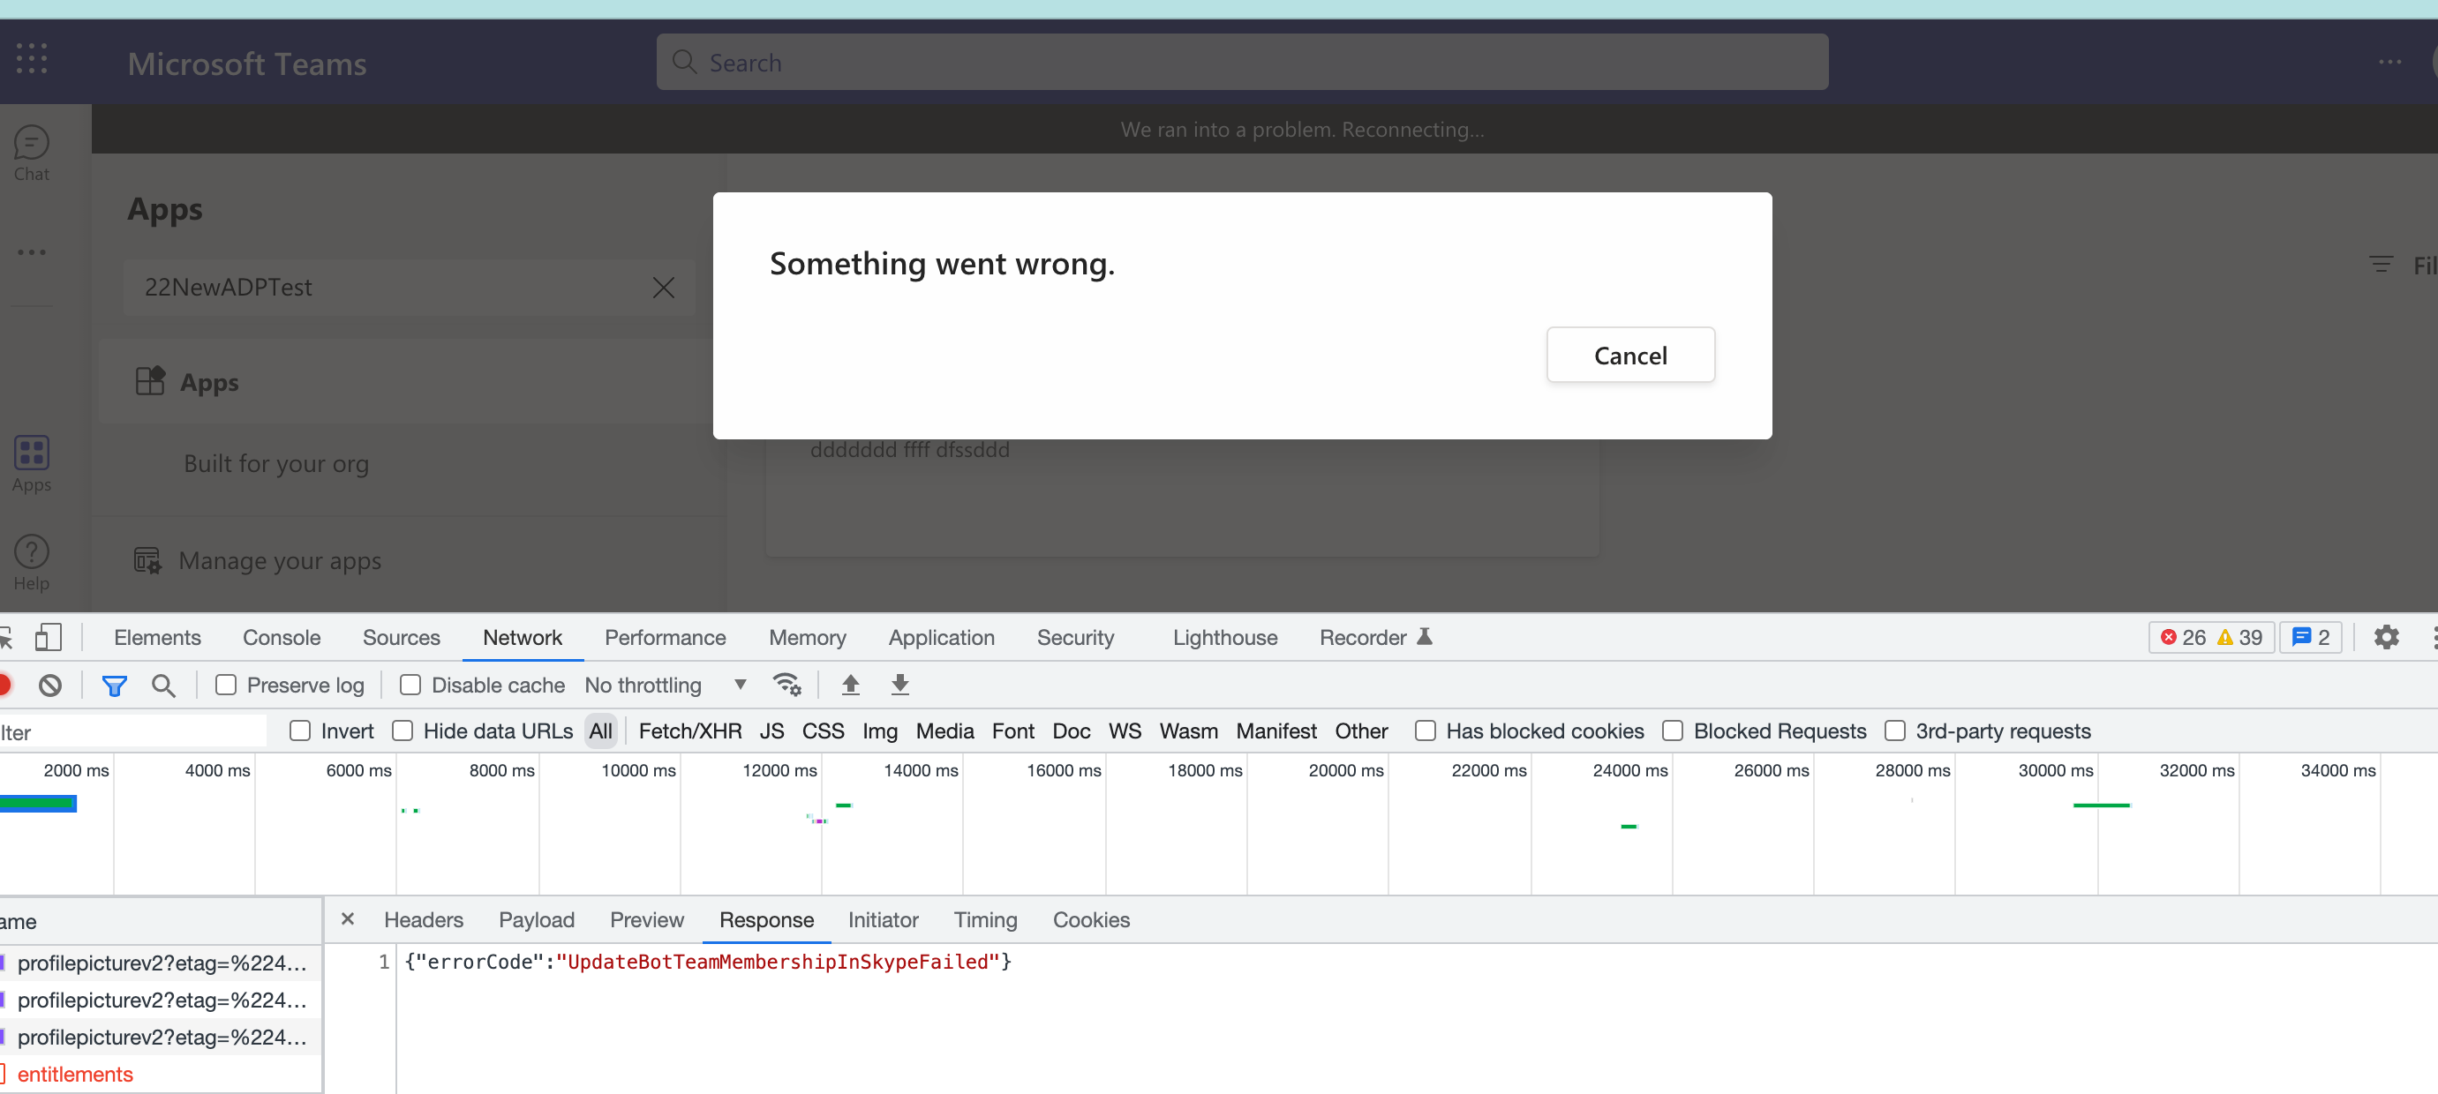
Task: Enable Disable cache option
Action: (410, 685)
